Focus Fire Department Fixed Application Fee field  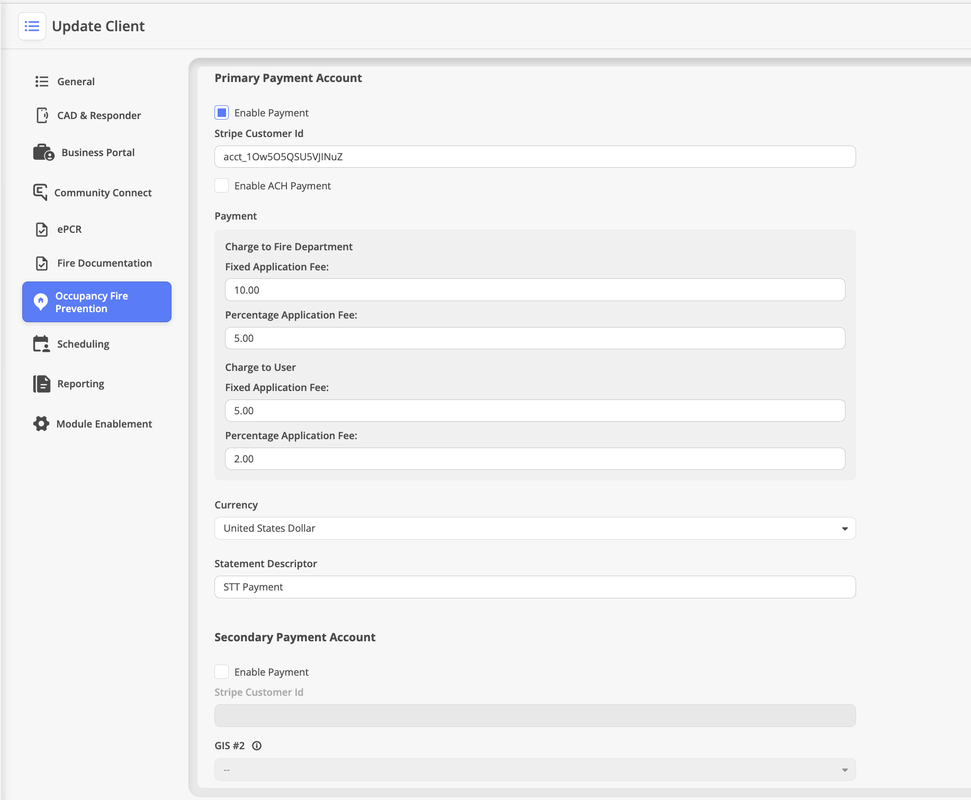pos(535,290)
